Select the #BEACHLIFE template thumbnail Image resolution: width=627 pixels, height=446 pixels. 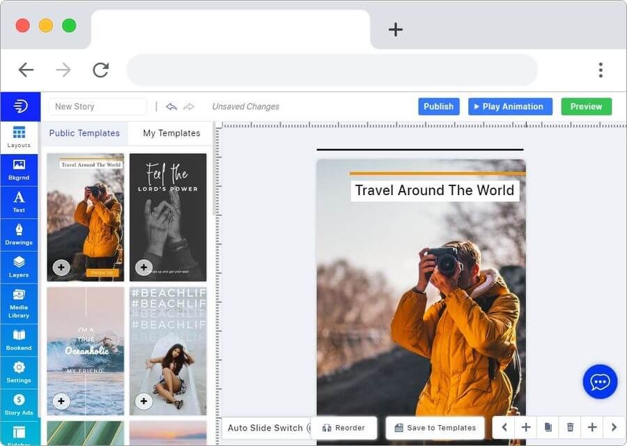pyautogui.click(x=168, y=351)
